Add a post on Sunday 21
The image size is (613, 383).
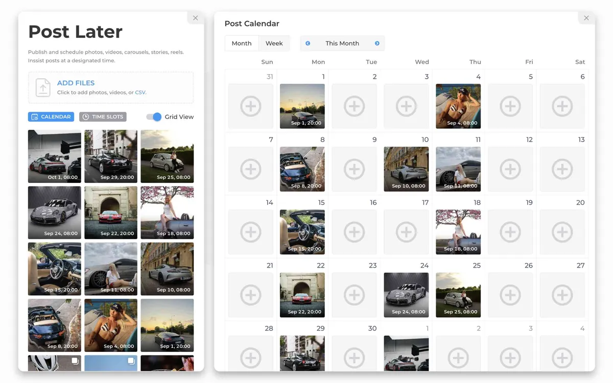tap(250, 295)
